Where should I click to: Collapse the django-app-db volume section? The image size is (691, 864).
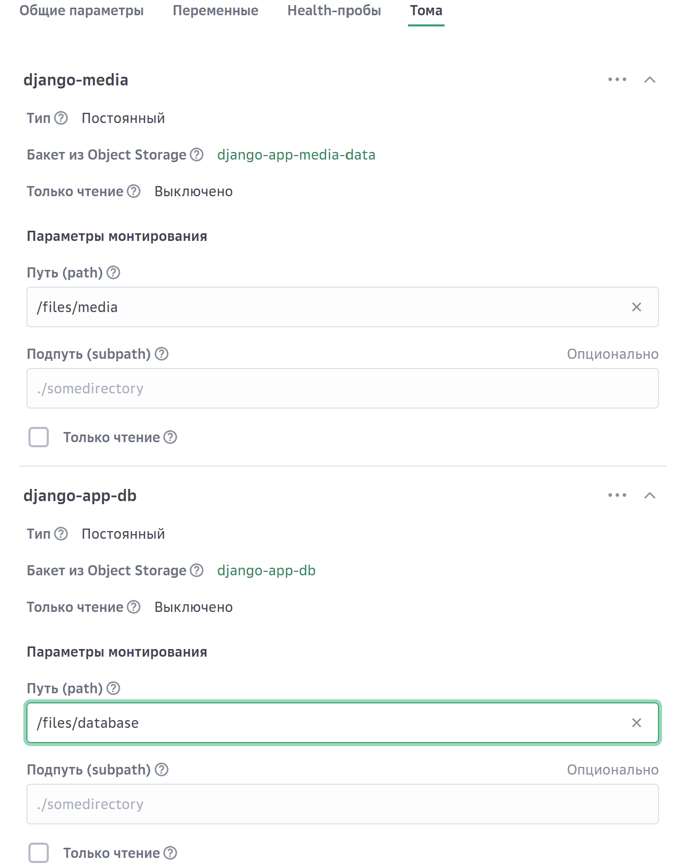[649, 496]
